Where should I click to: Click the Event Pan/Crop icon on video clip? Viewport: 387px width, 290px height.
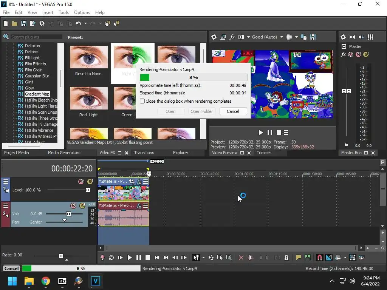[x=132, y=182]
